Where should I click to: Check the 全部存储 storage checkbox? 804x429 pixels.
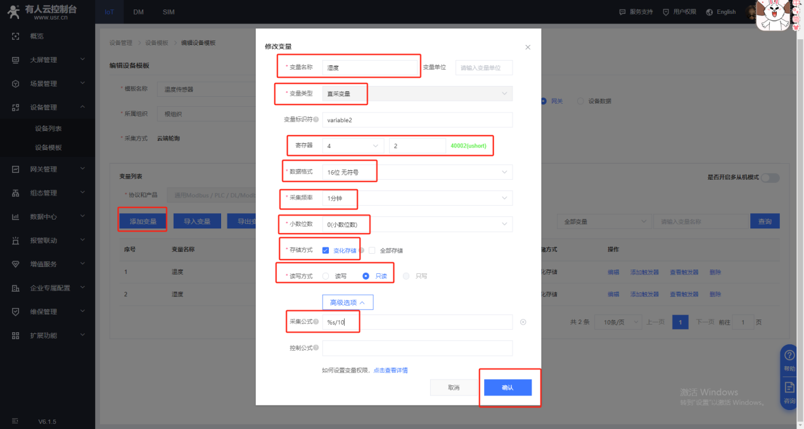coord(373,251)
